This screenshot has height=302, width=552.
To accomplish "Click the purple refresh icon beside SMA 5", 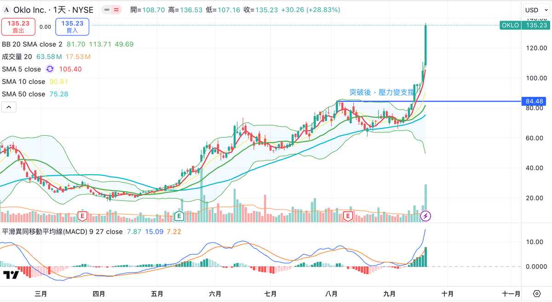I will pyautogui.click(x=50, y=69).
